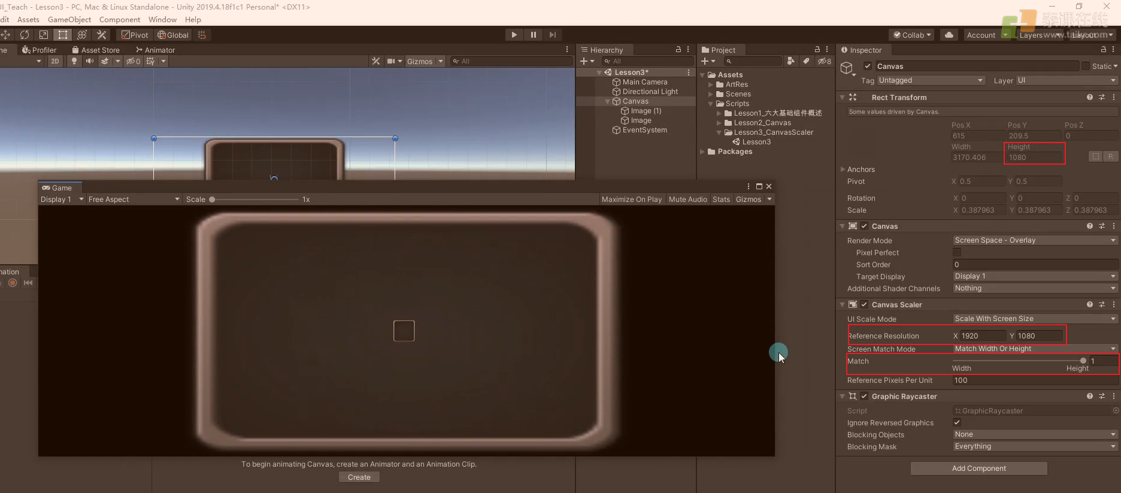Select Main Camera in Hierarchy

point(644,82)
